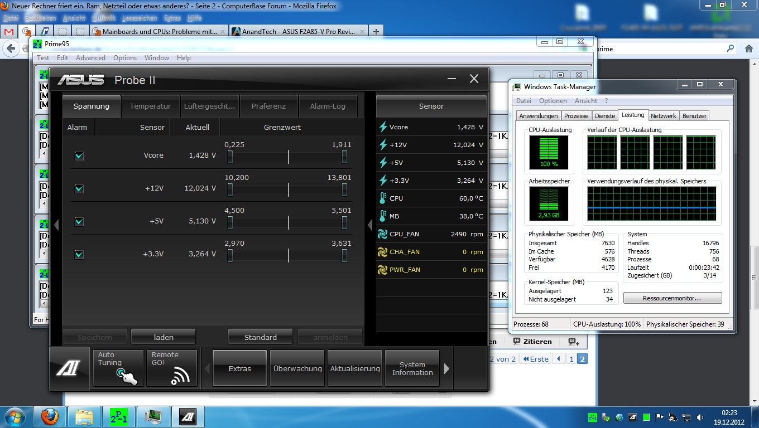Show previous AI Suite items with left arrow

click(x=207, y=368)
